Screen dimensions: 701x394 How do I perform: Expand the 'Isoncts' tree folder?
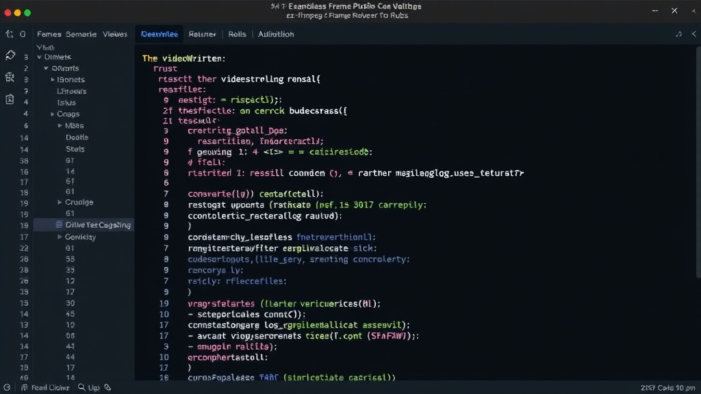pos(53,79)
